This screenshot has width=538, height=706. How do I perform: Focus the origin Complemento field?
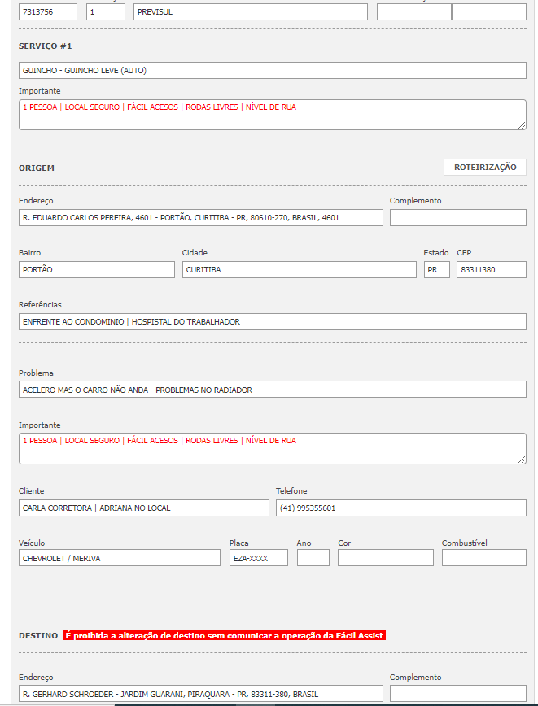click(457, 217)
